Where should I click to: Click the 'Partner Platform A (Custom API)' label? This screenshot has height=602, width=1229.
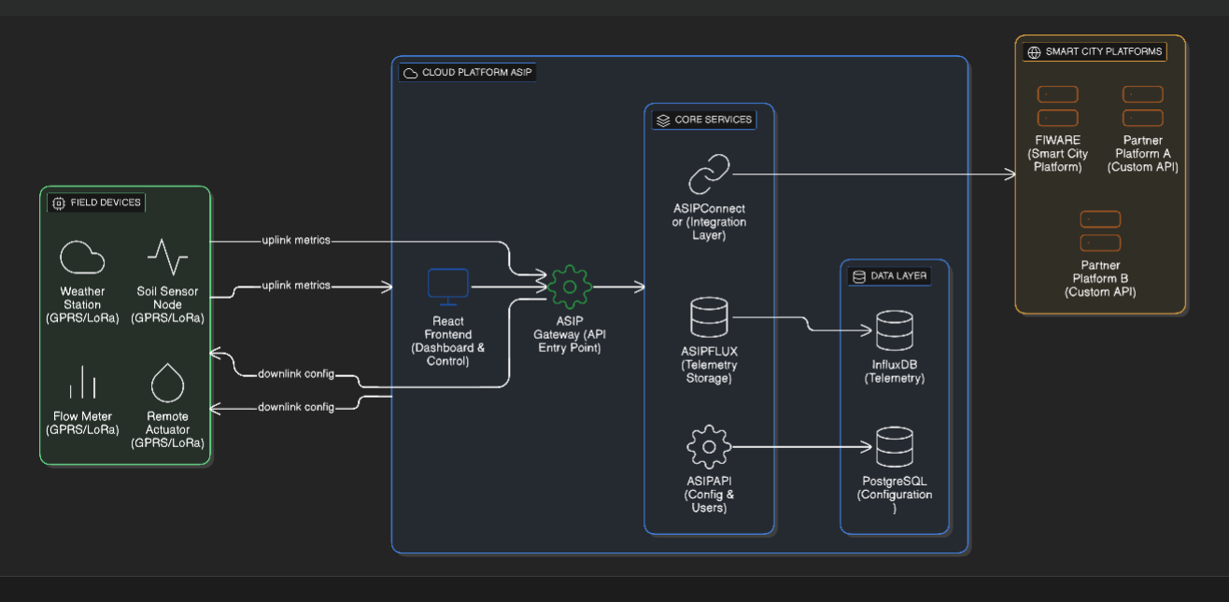1143,154
